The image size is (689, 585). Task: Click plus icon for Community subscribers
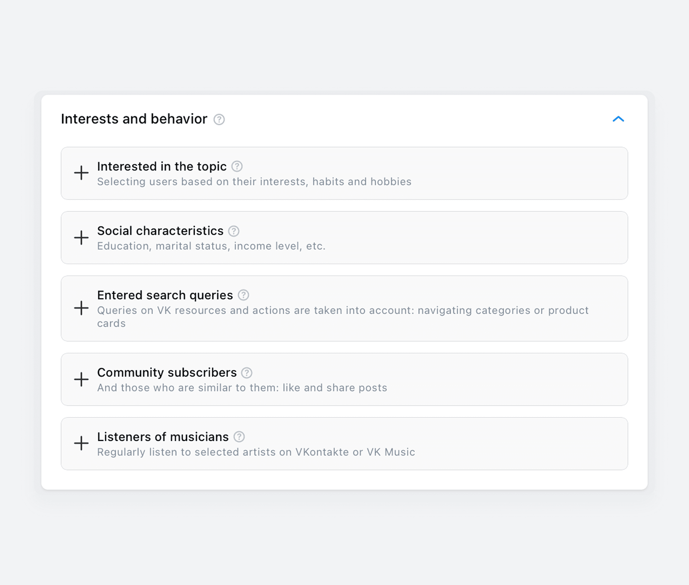click(81, 379)
